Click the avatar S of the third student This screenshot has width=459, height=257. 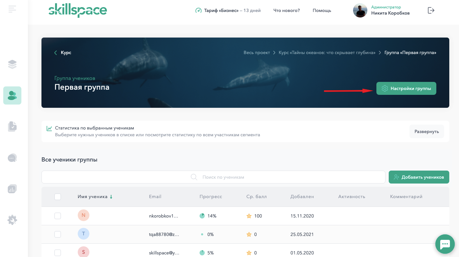coord(84,252)
